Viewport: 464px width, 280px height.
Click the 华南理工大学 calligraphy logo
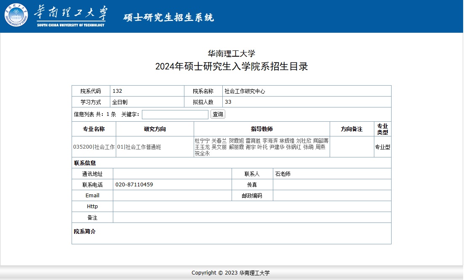71,15
